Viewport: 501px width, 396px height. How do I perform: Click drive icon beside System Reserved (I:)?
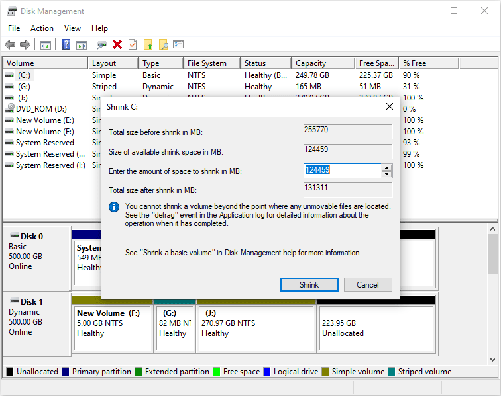pos(9,165)
